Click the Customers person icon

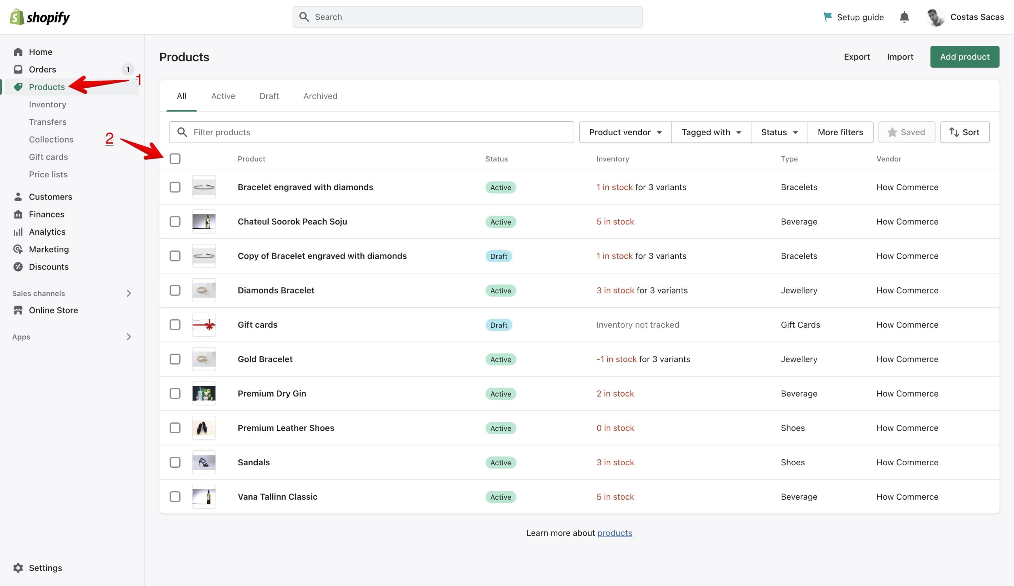[18, 197]
